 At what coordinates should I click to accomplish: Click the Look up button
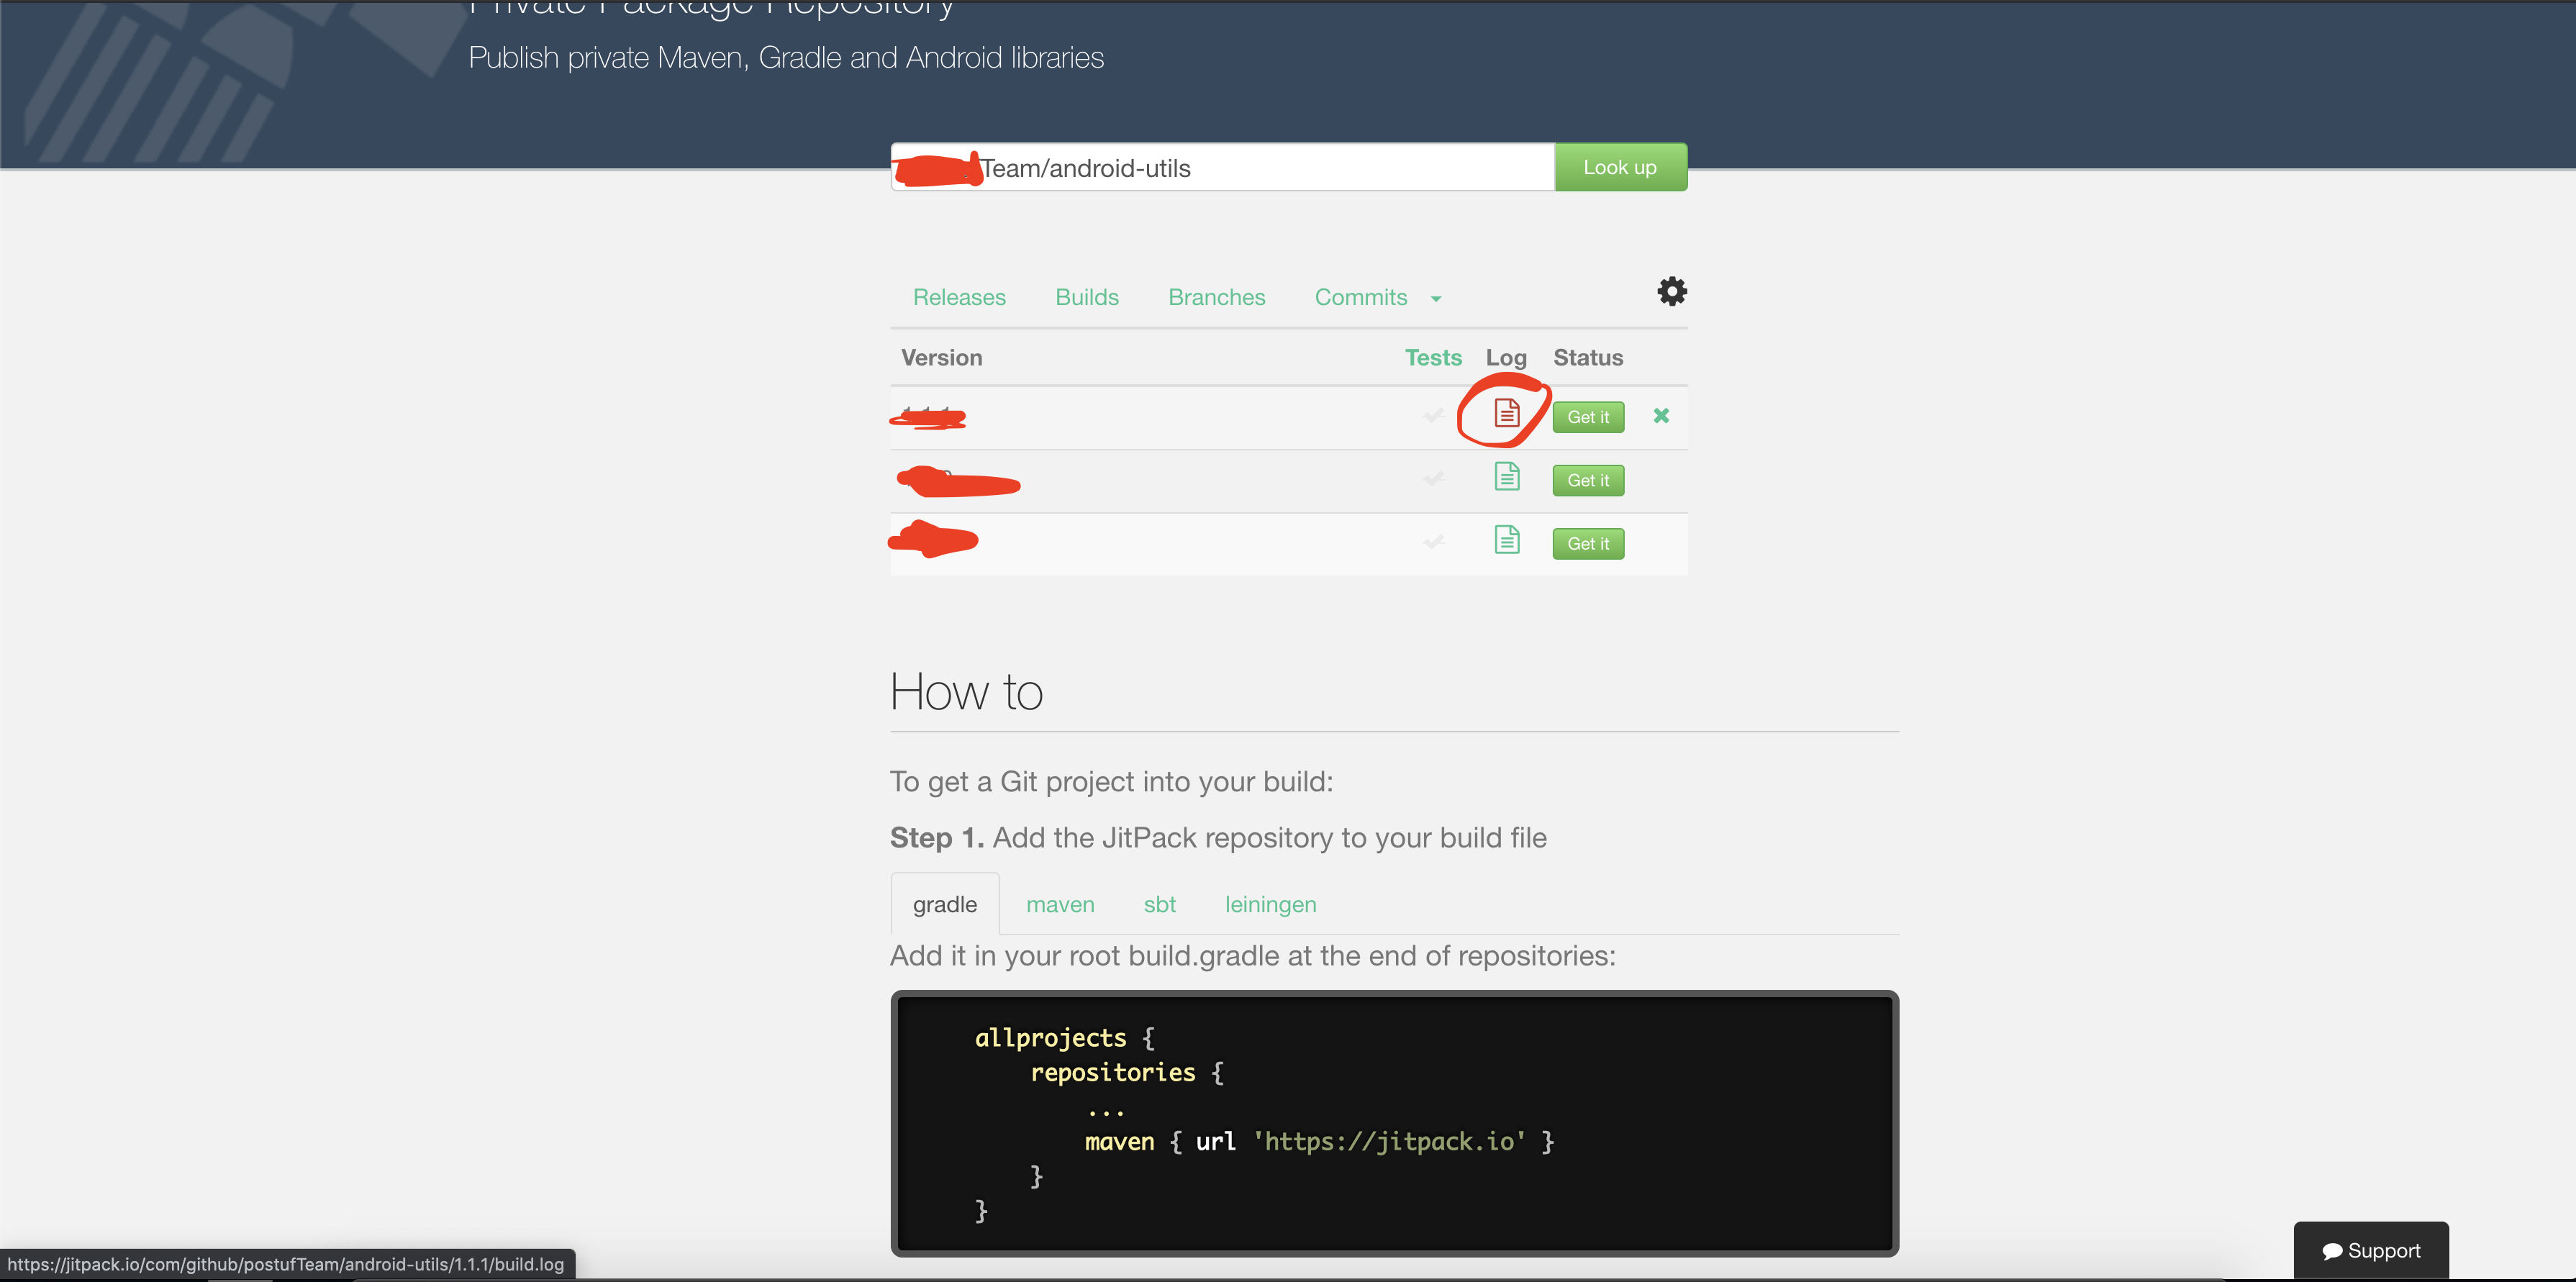(1620, 167)
